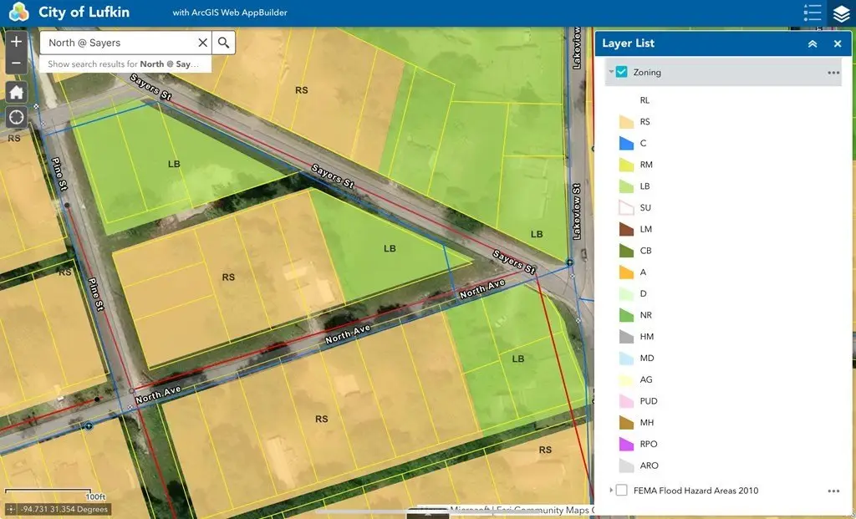Enable FEMA Flood Hazard Areas 2010 layer

click(622, 491)
